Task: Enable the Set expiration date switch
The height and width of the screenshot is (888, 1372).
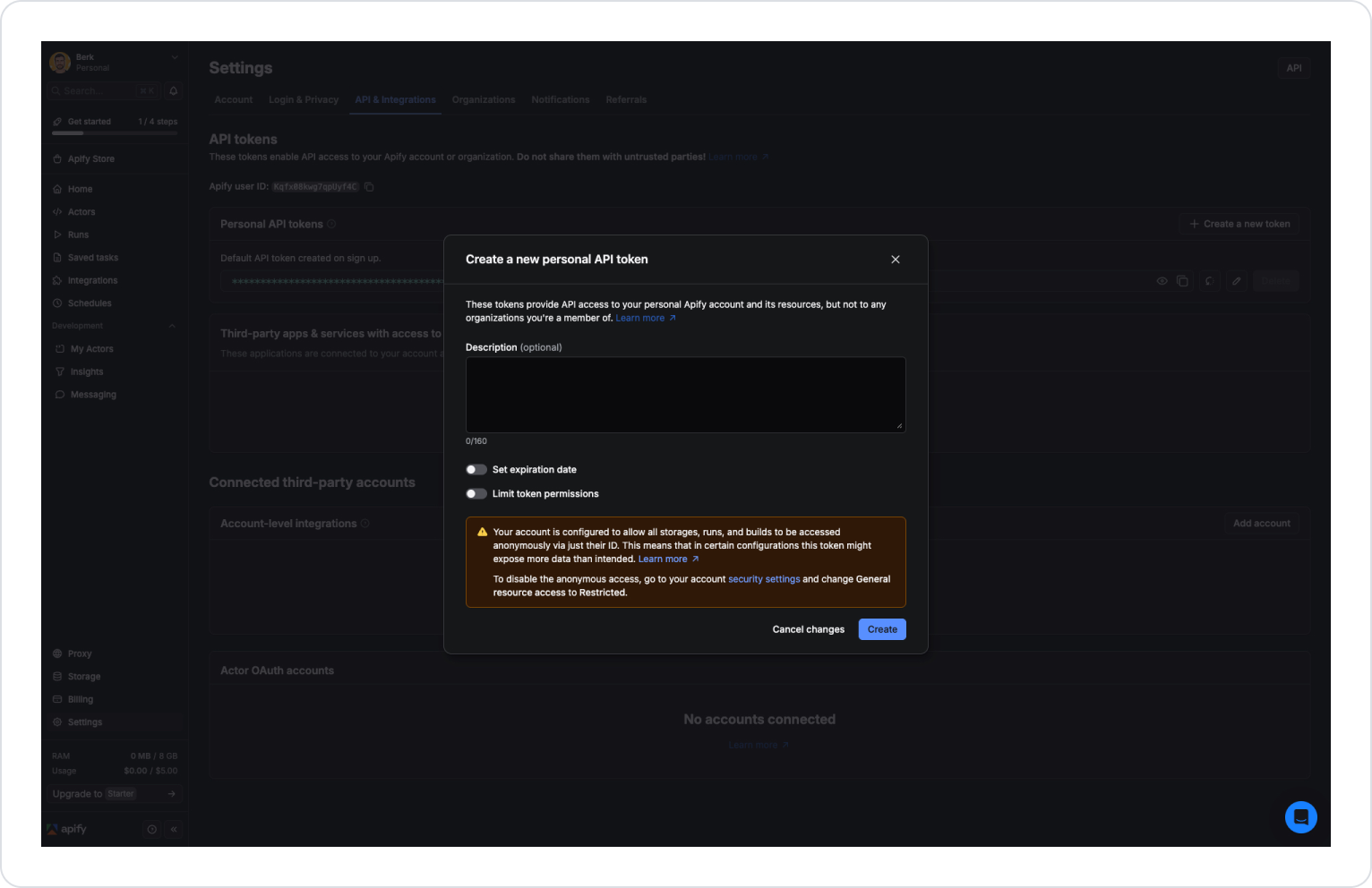Action: 476,470
